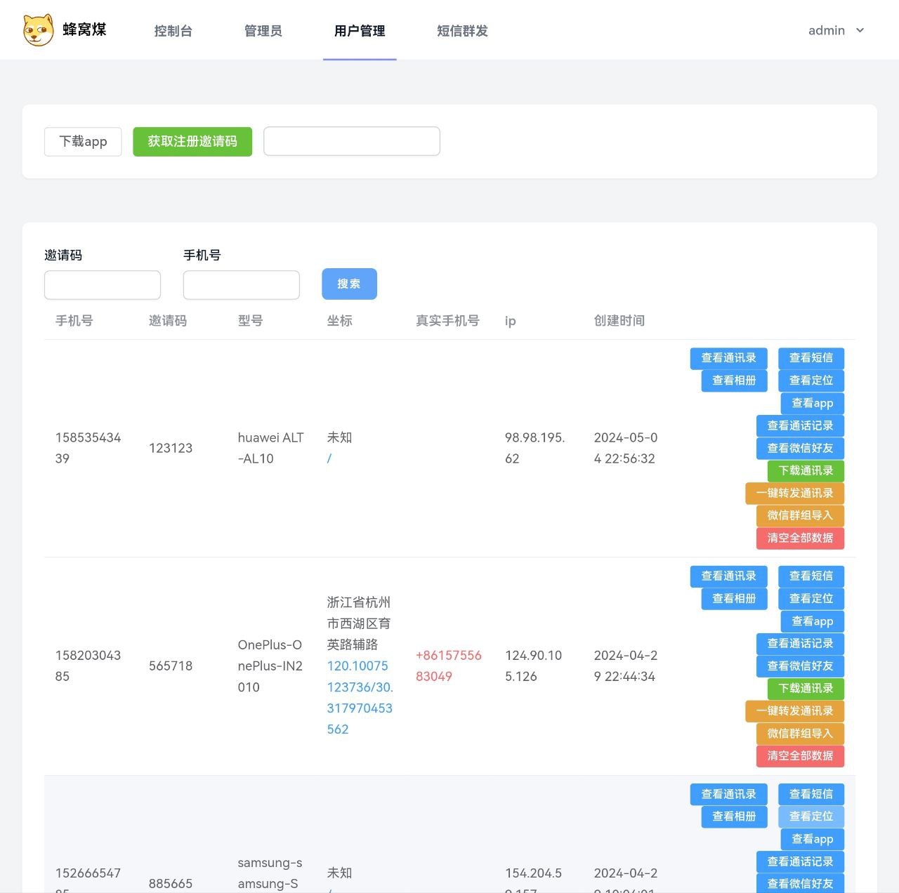Screen dimensions: 899x893
Task: Click 下载通讯录 in the first row
Action: [805, 471]
